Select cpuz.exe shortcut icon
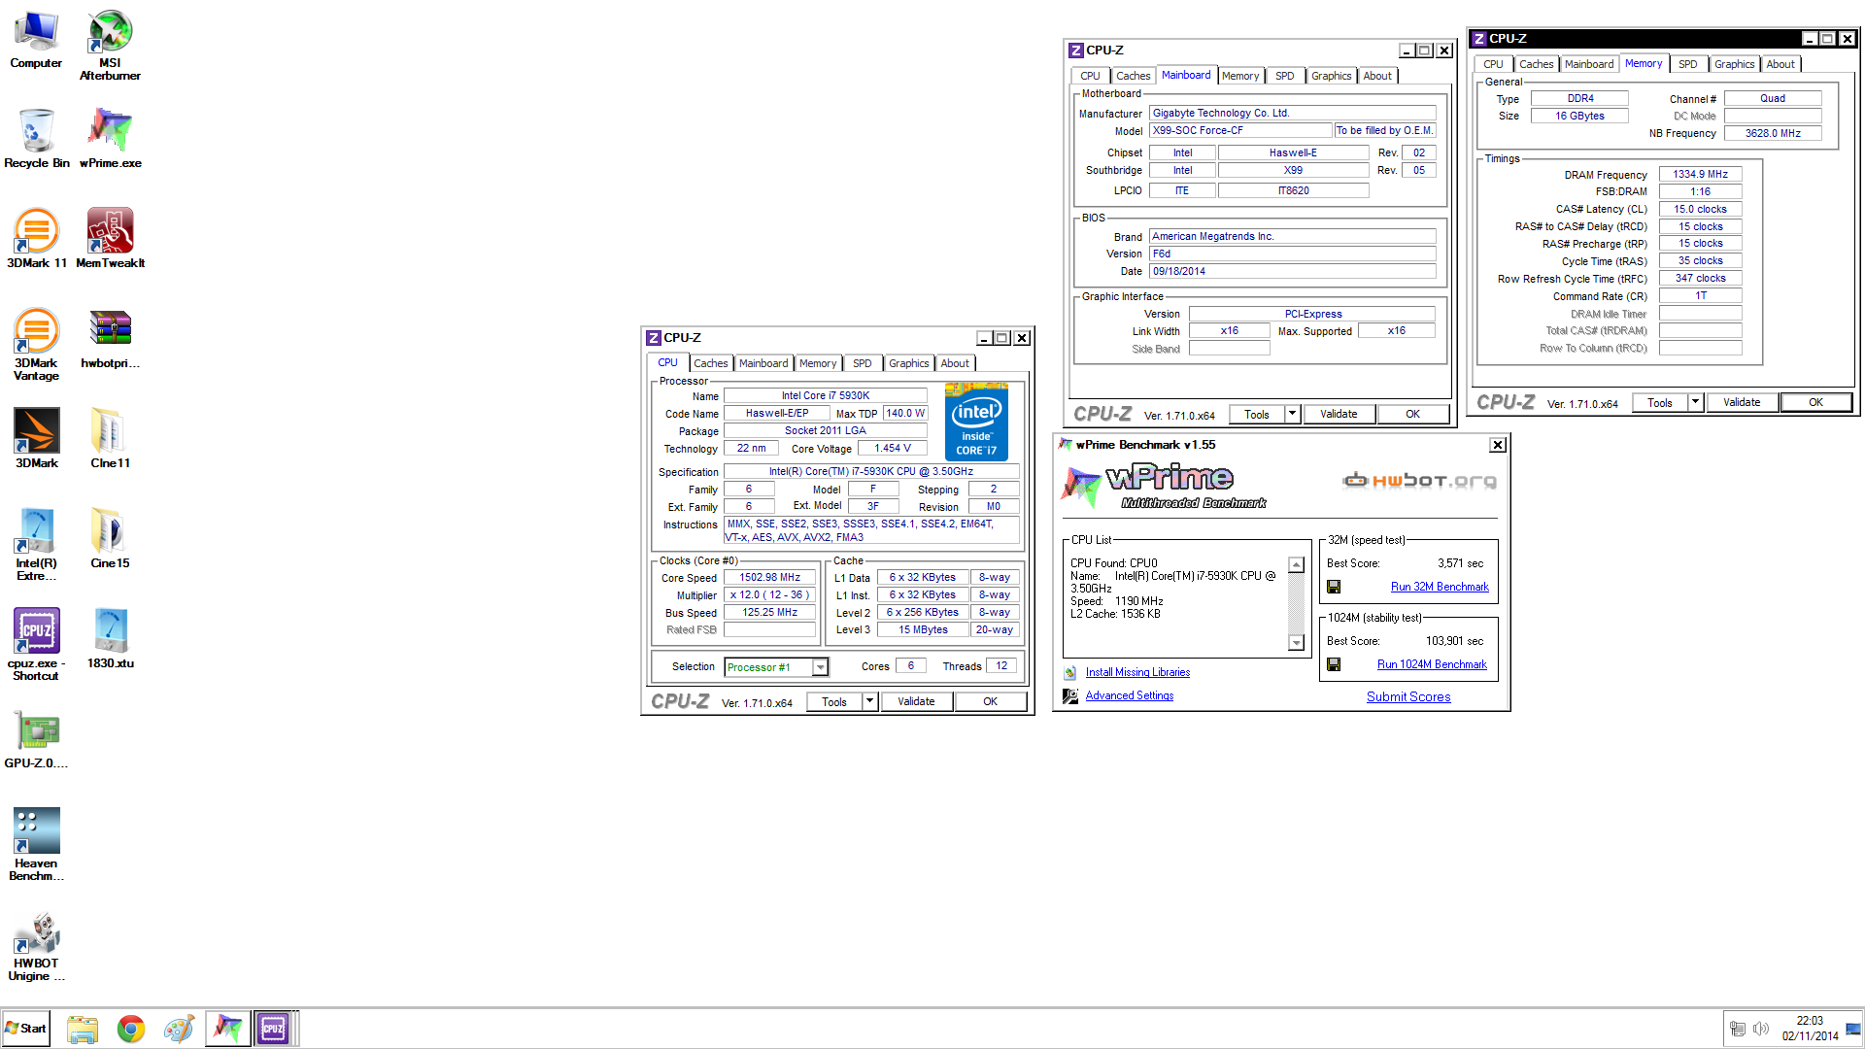 coord(36,644)
